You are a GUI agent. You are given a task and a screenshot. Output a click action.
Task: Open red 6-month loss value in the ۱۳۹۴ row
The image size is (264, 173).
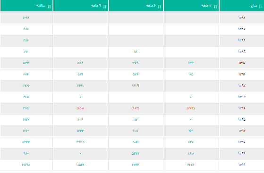[x=136, y=108]
